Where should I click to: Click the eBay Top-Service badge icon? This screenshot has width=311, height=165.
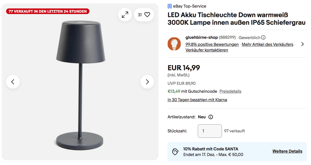coord(170,6)
